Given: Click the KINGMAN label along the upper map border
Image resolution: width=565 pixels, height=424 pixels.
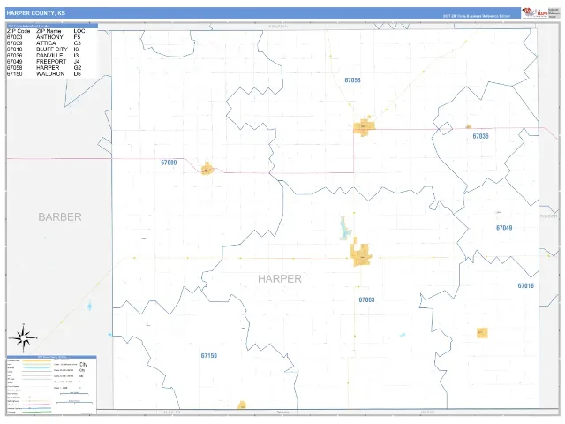Looking at the screenshot, I should [x=279, y=26].
